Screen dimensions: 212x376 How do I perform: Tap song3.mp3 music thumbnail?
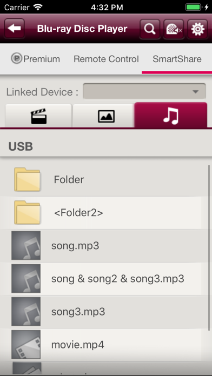26,312
